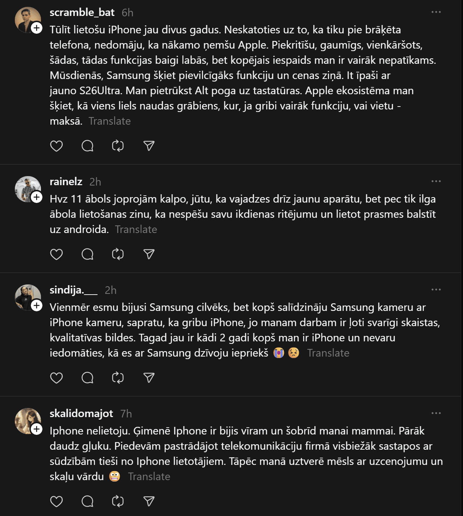463x516 pixels.
Task: Share the skalidomajot post
Action: 149,501
